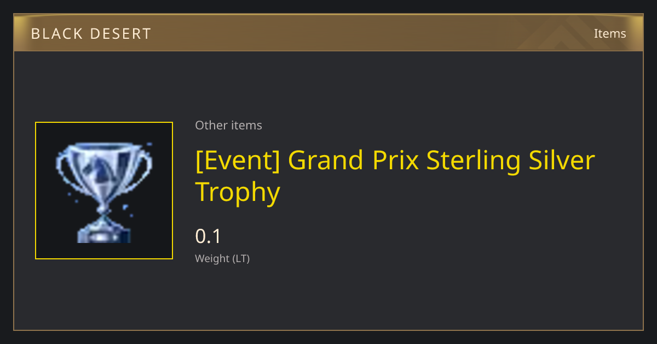The height and width of the screenshot is (344, 657).
Task: Click the gold header banner background
Action: pyautogui.click(x=328, y=33)
